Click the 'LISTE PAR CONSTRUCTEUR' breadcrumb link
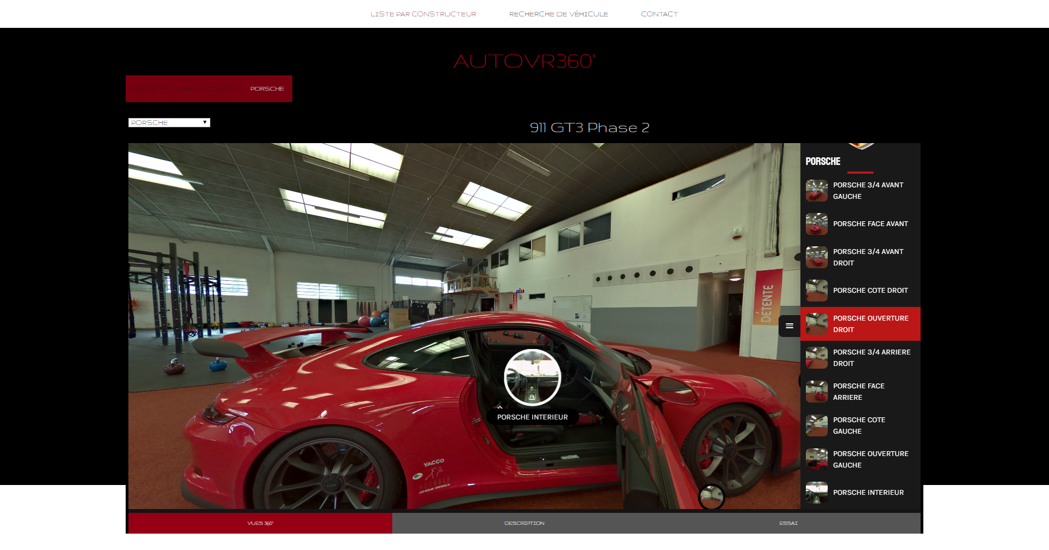This screenshot has height=550, width=1049. [x=183, y=89]
